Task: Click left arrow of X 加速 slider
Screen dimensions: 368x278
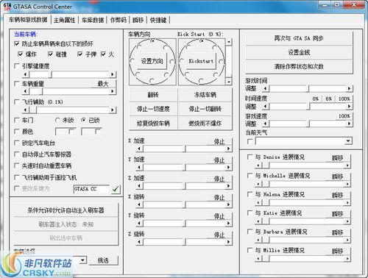Action: (x=139, y=149)
